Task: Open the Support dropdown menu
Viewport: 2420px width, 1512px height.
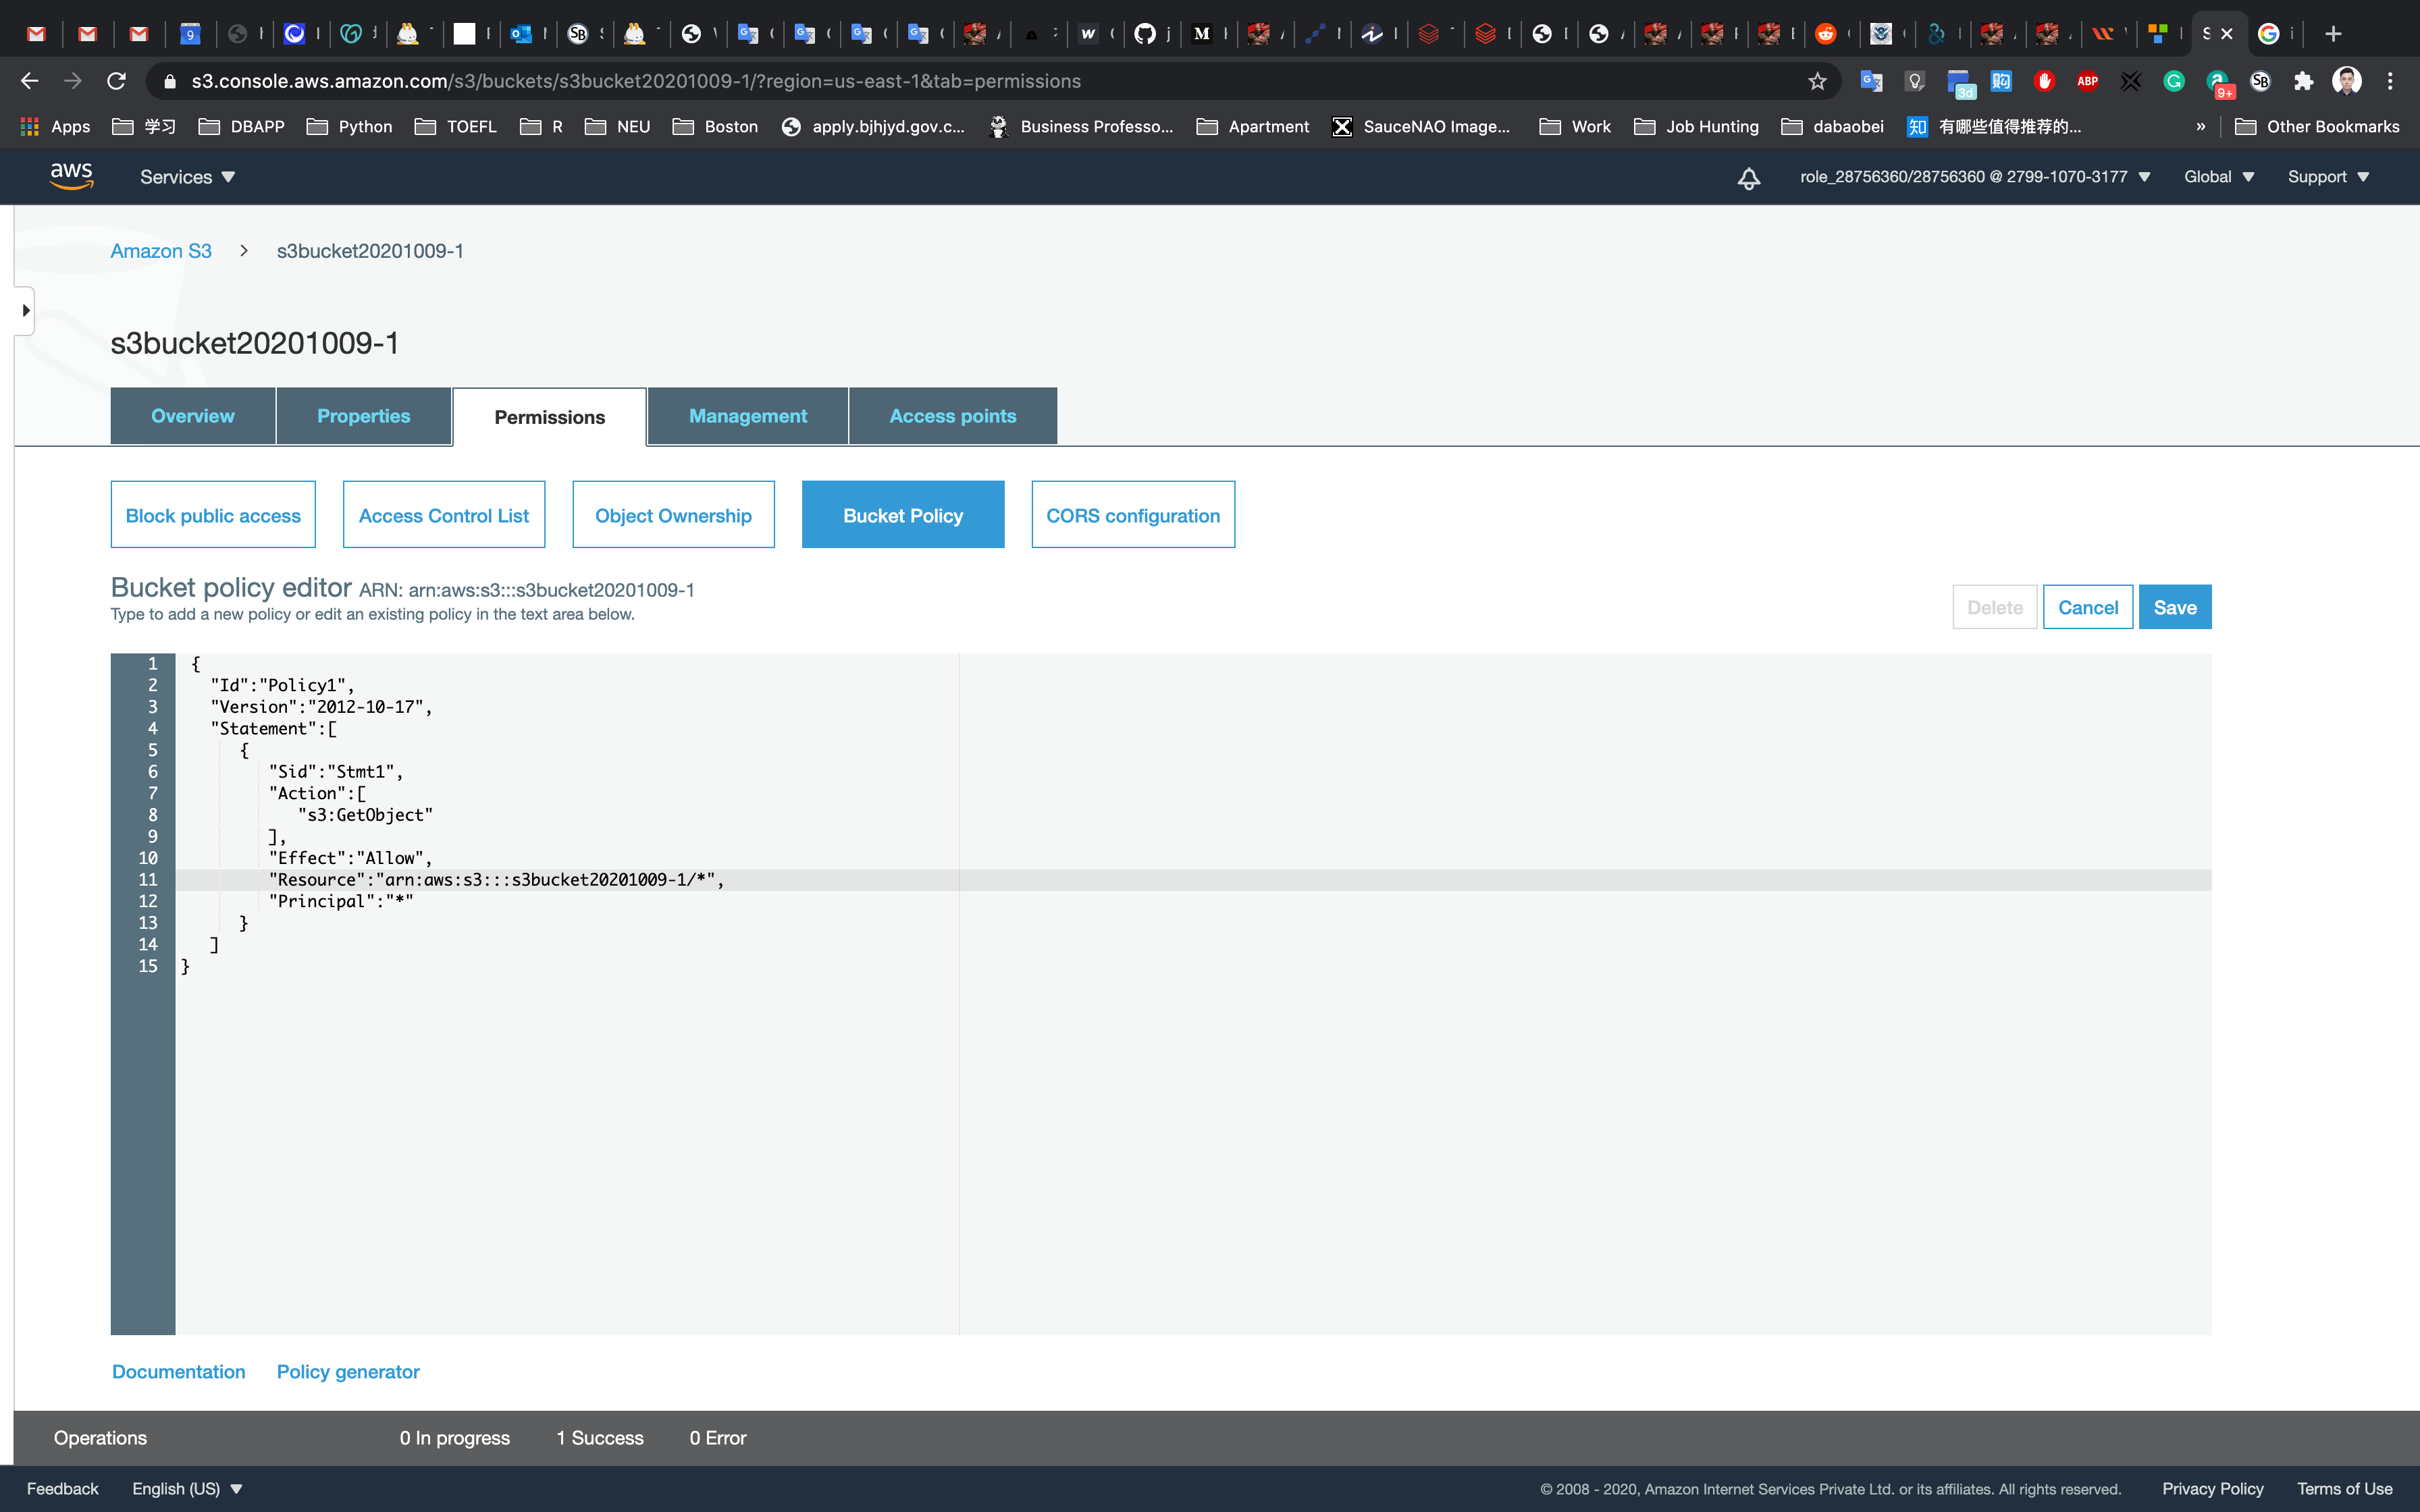Action: [x=2328, y=177]
